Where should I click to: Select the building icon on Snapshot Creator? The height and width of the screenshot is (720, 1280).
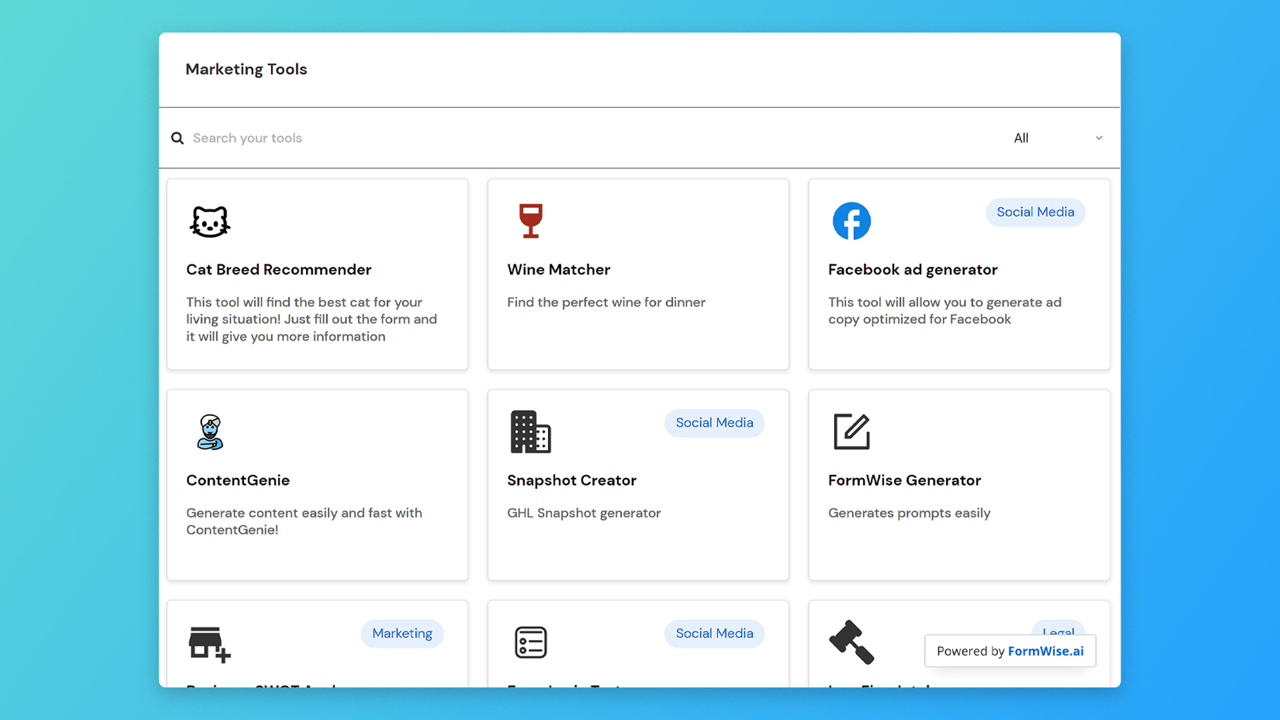pos(531,431)
